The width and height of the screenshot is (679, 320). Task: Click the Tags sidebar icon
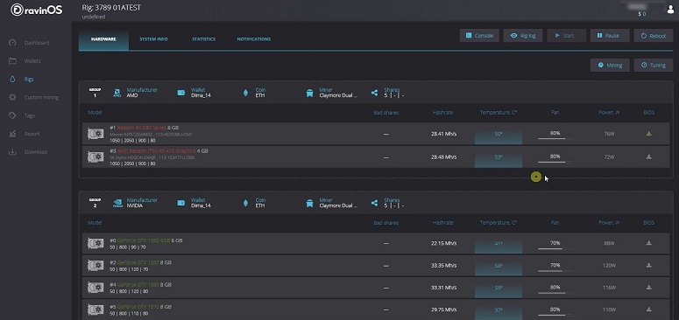tap(12, 115)
